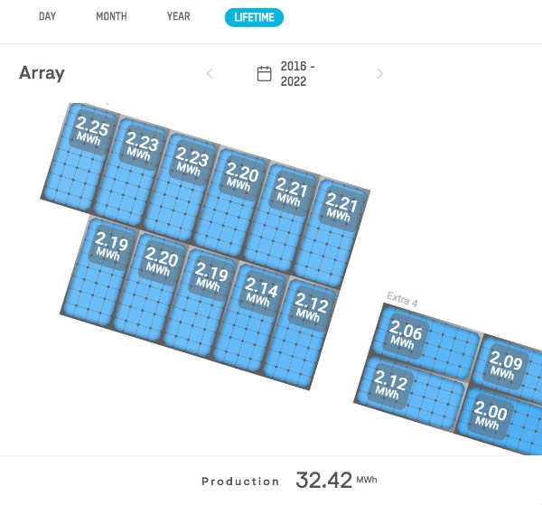Click the Array heading
The image size is (542, 505).
click(42, 73)
